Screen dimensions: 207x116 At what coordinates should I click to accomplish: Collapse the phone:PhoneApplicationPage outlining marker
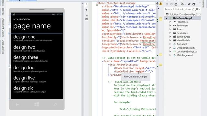97,5
